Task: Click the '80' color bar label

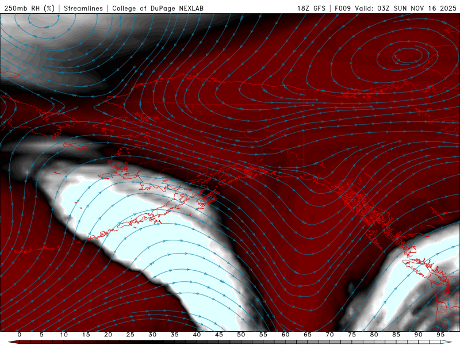Action: (x=374, y=335)
